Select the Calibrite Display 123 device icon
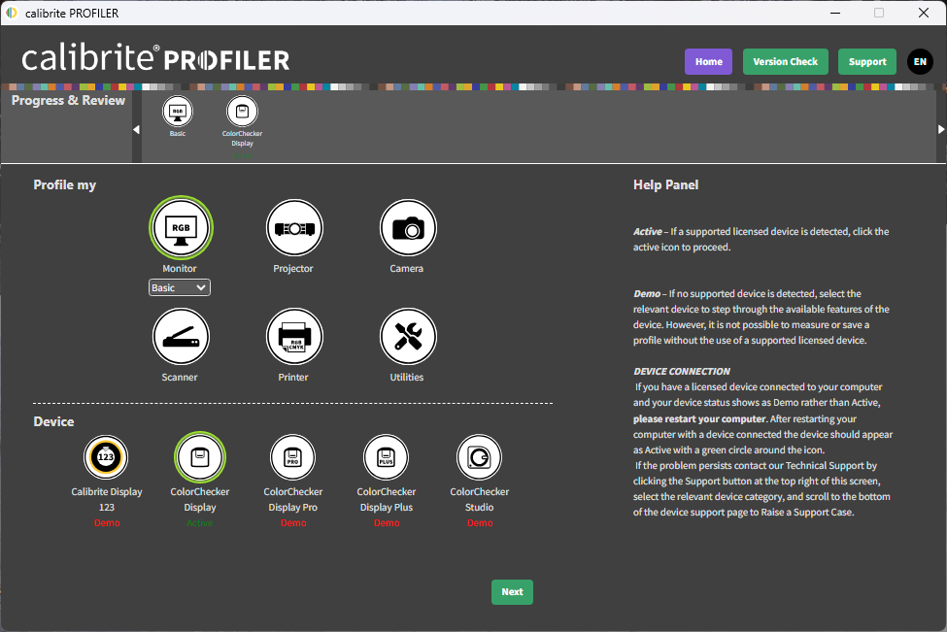The height and width of the screenshot is (632, 947). [x=106, y=457]
